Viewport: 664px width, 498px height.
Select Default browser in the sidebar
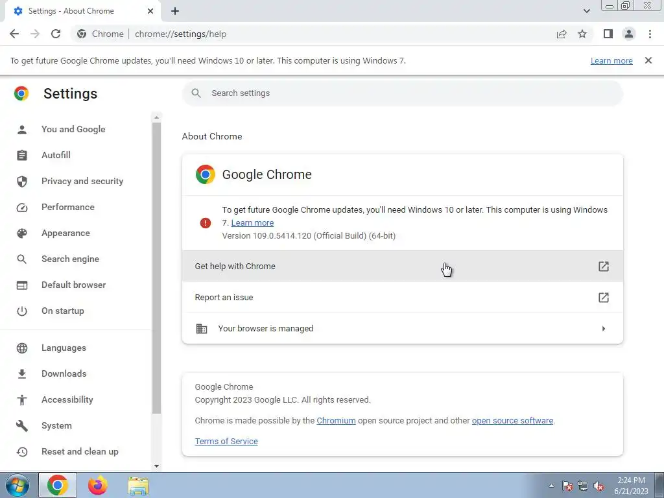(74, 285)
